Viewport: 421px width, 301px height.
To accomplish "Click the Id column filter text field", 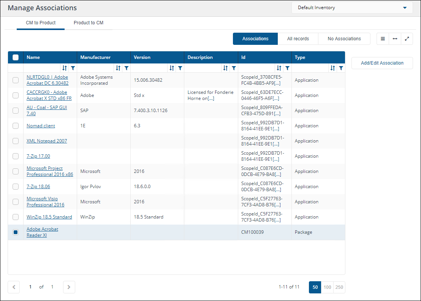I will (x=256, y=68).
